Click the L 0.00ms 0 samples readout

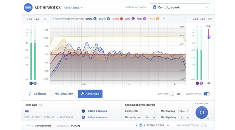pos(97,111)
